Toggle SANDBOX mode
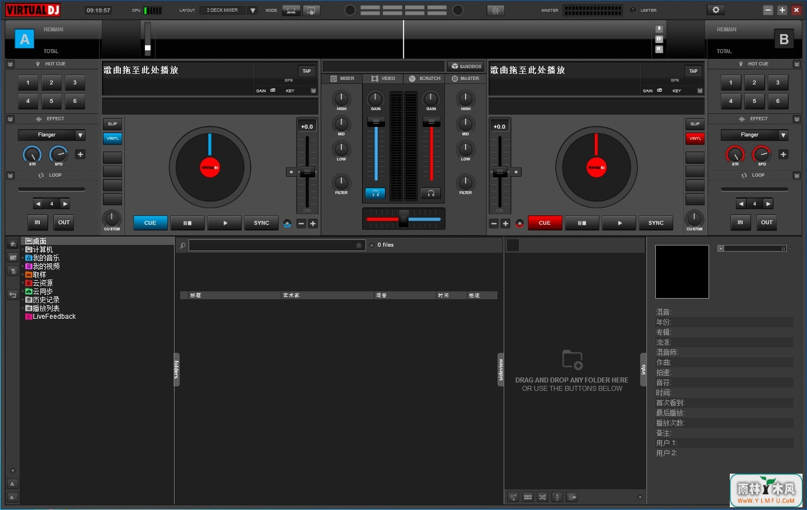Screen dimensions: 807x510 tap(466, 66)
